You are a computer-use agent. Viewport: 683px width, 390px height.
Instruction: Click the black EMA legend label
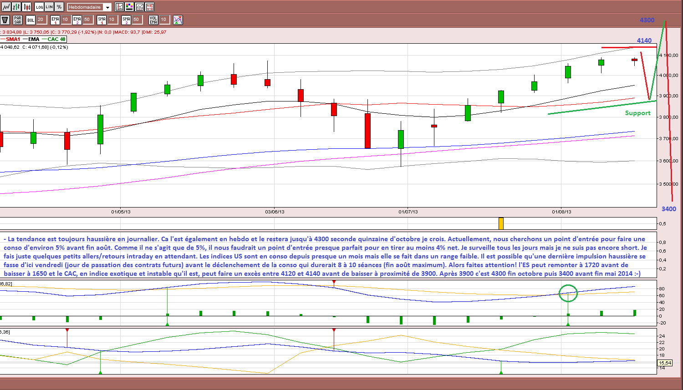34,39
